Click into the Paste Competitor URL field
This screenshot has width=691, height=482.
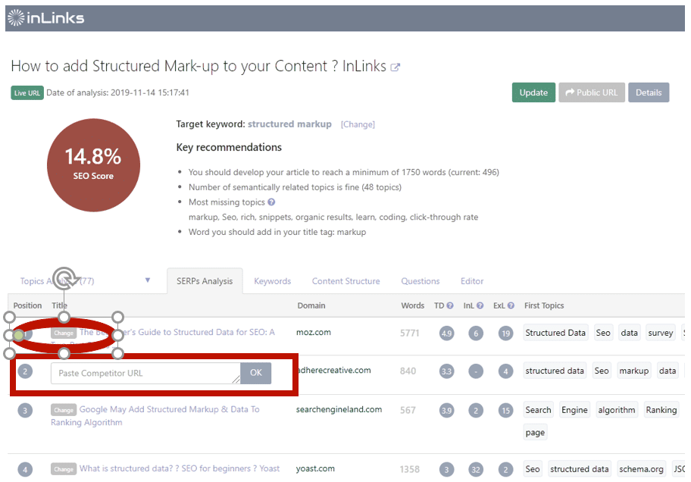pyautogui.click(x=146, y=373)
